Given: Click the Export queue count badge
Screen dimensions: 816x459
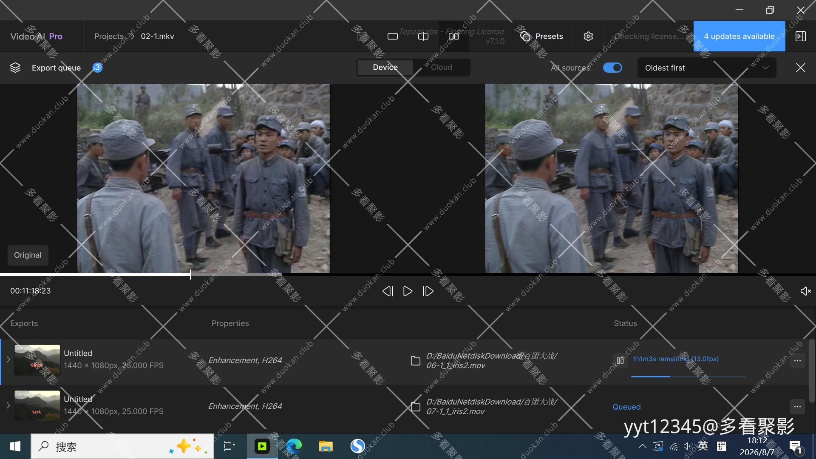Looking at the screenshot, I should [x=97, y=68].
